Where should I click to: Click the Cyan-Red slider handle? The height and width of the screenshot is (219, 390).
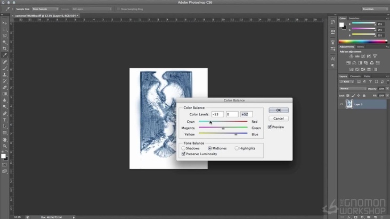click(210, 122)
